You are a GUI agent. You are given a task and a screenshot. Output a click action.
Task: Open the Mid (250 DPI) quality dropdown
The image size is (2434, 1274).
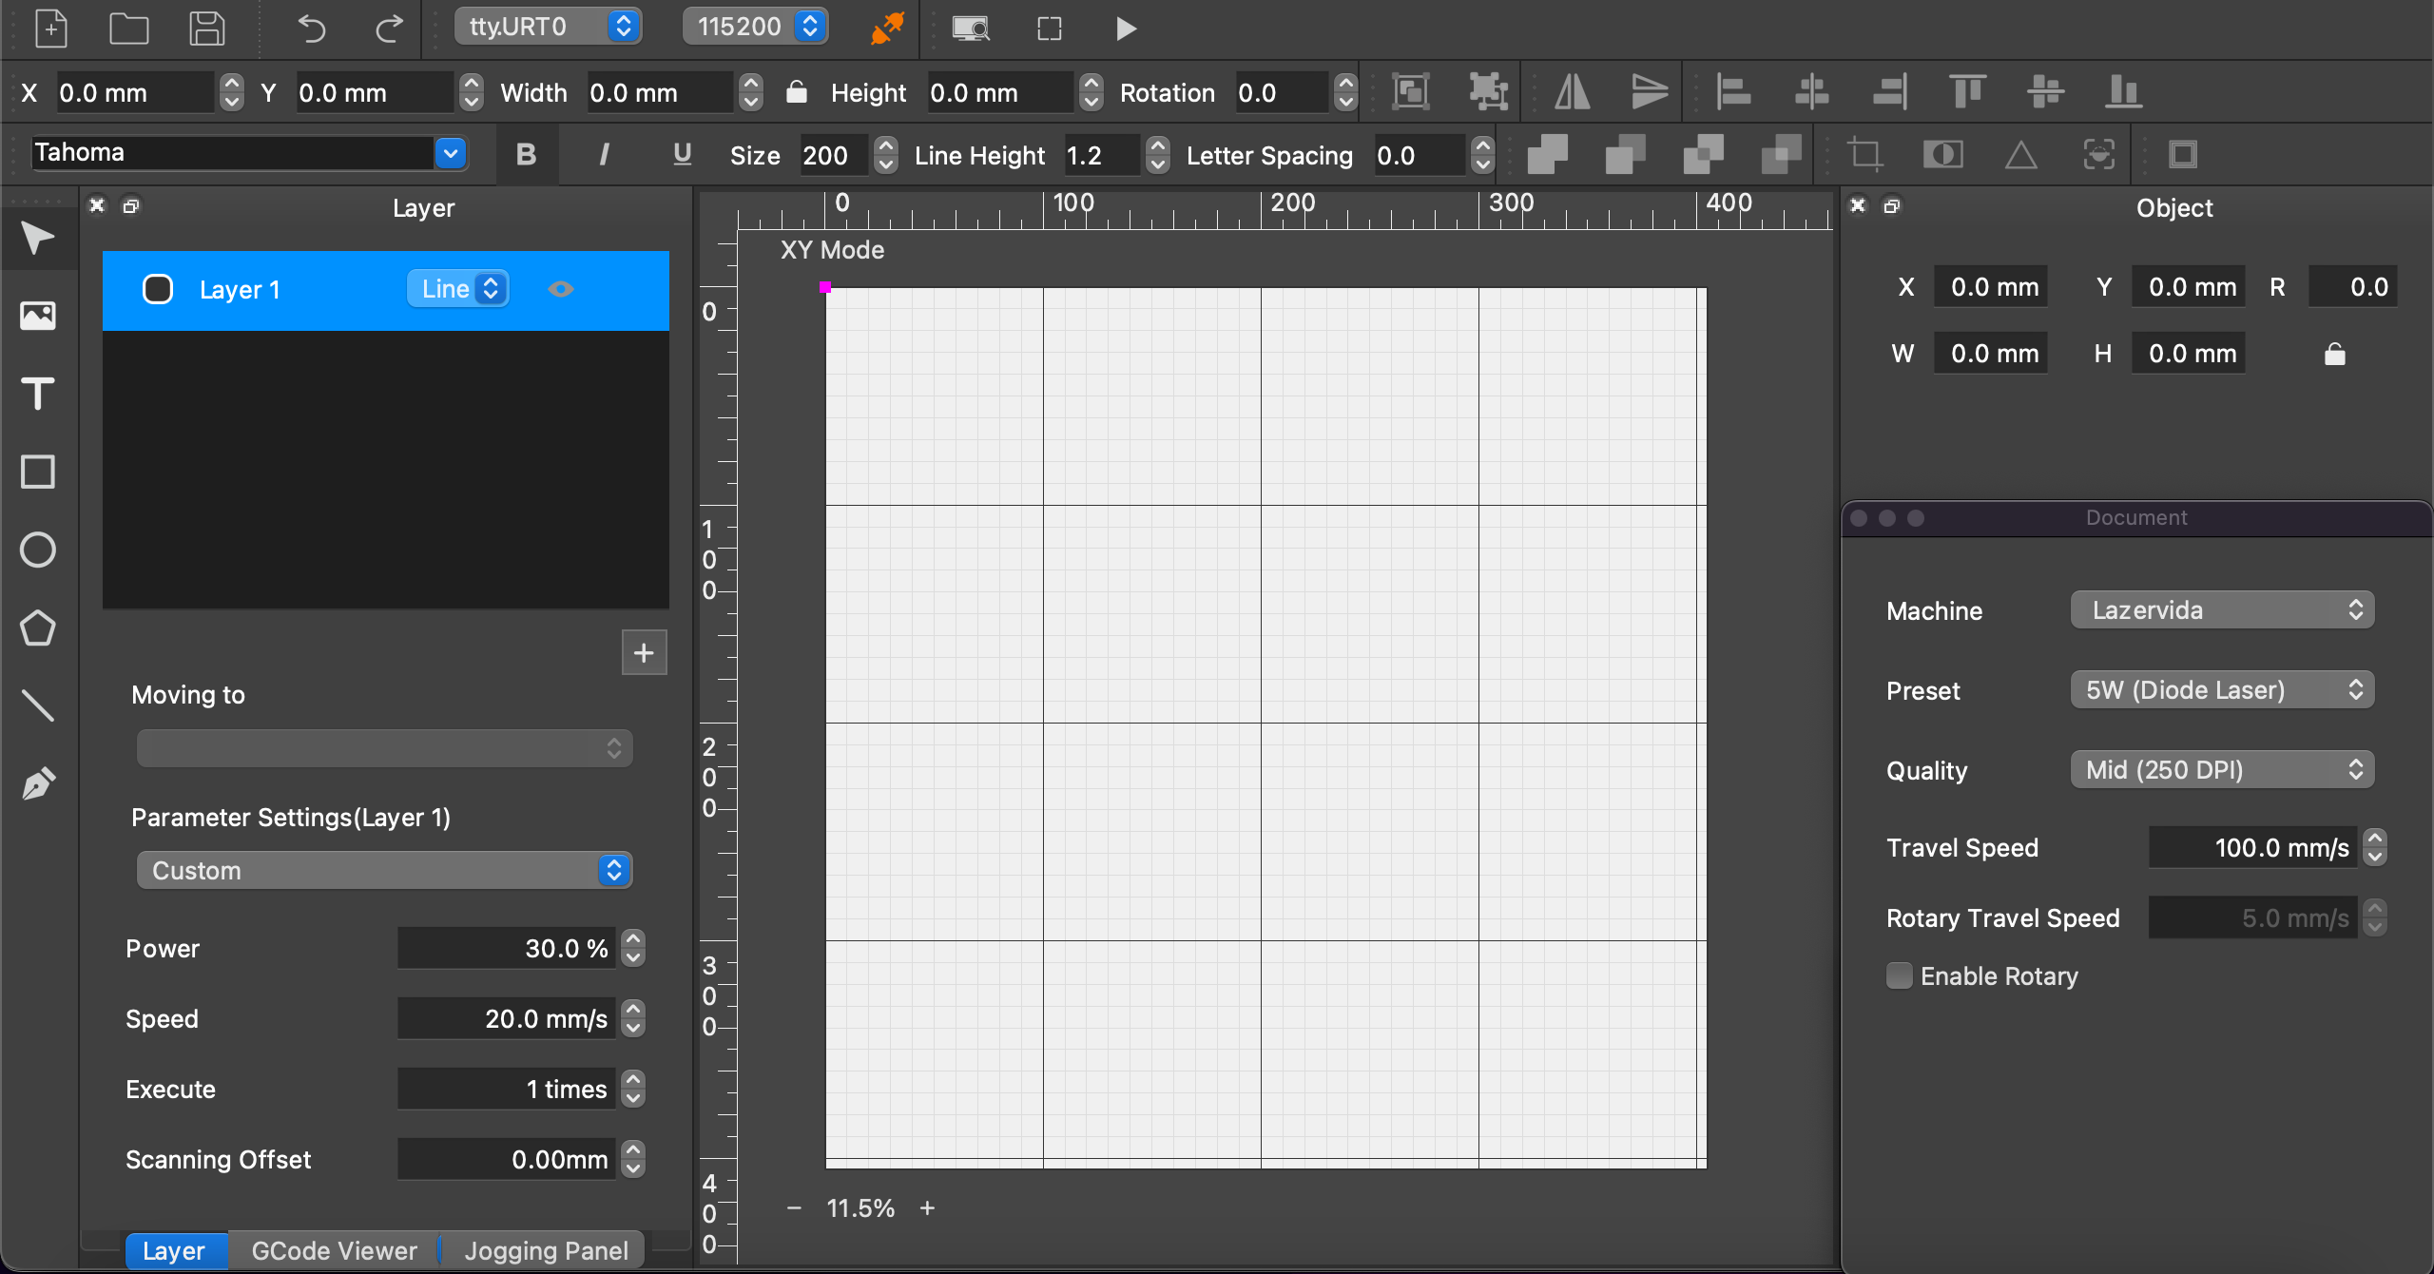2222,770
